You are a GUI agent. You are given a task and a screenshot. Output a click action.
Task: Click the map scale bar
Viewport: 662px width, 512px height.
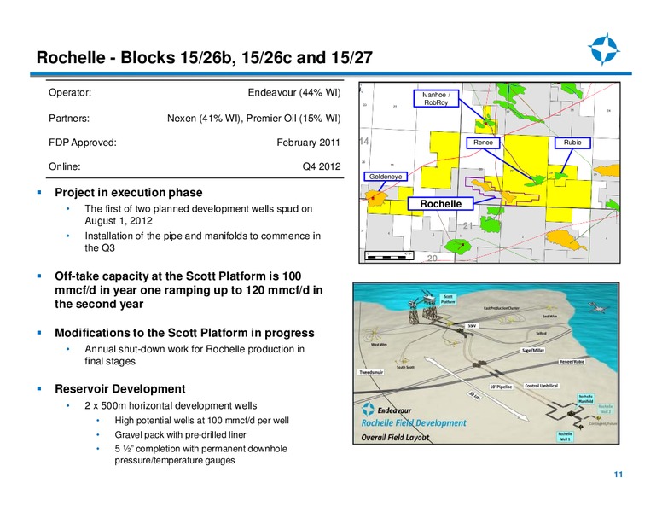[389, 256]
